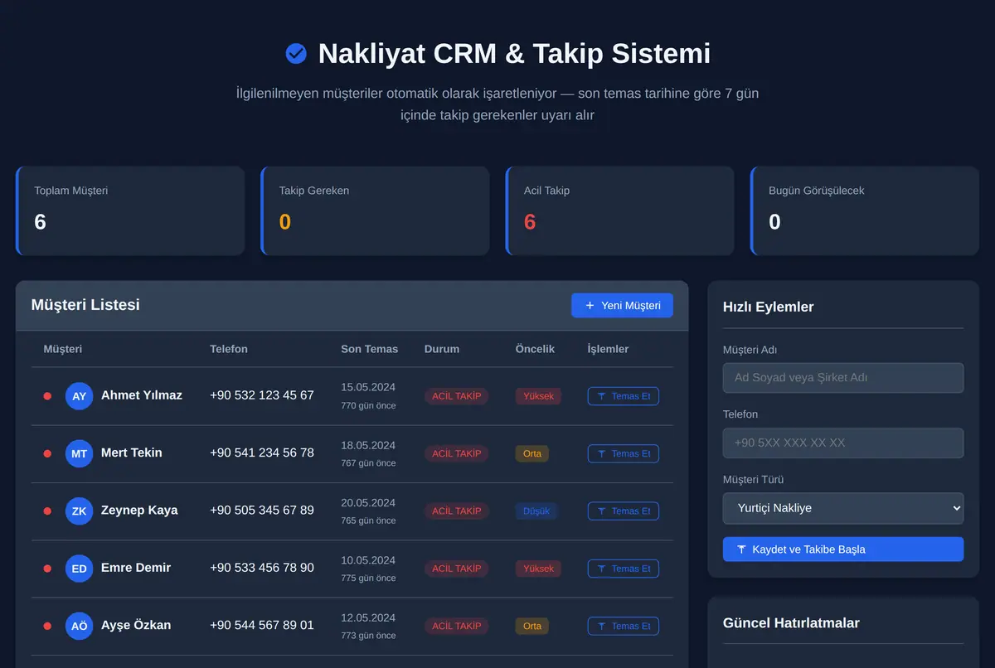Click the Son Temas column header
The width and height of the screenshot is (995, 668).
click(369, 349)
